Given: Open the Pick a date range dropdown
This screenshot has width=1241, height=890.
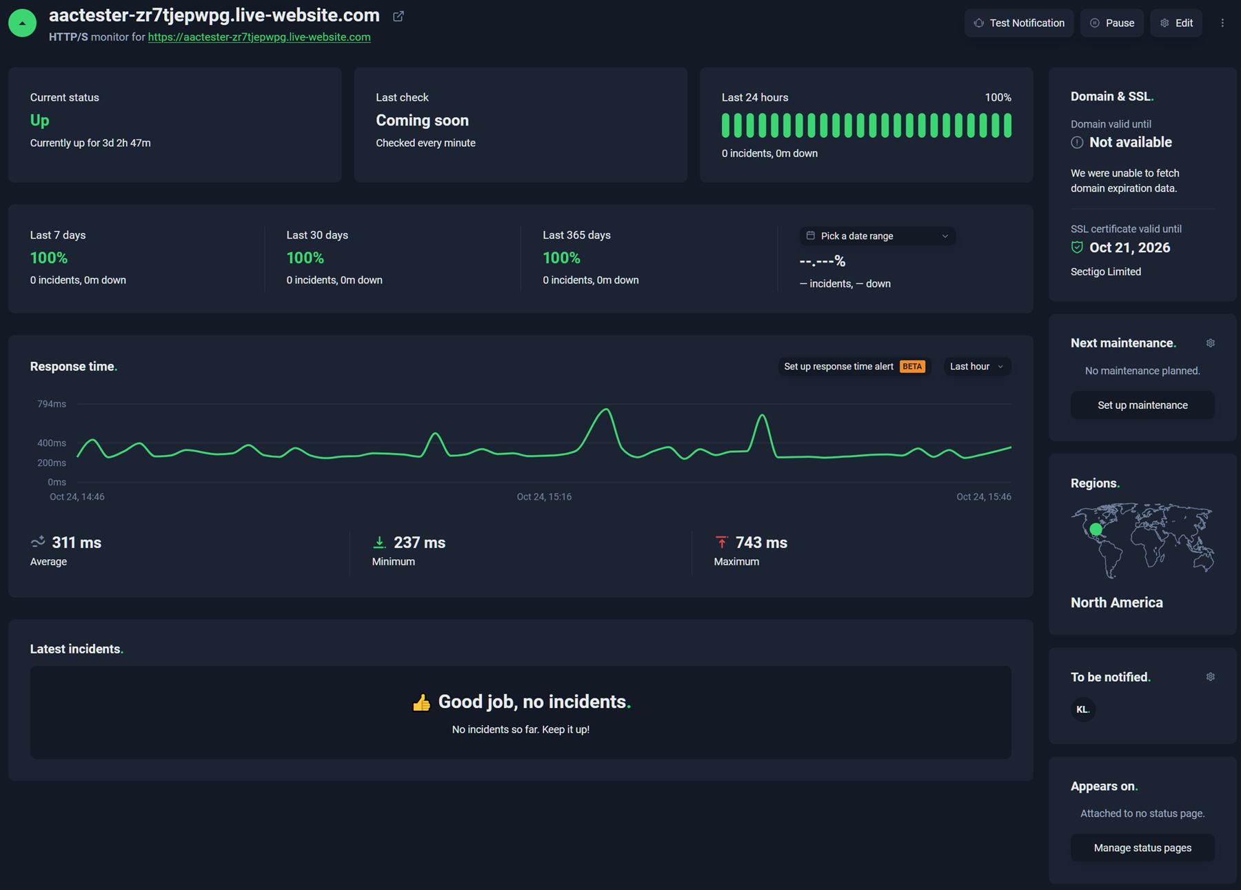Looking at the screenshot, I should pos(876,236).
